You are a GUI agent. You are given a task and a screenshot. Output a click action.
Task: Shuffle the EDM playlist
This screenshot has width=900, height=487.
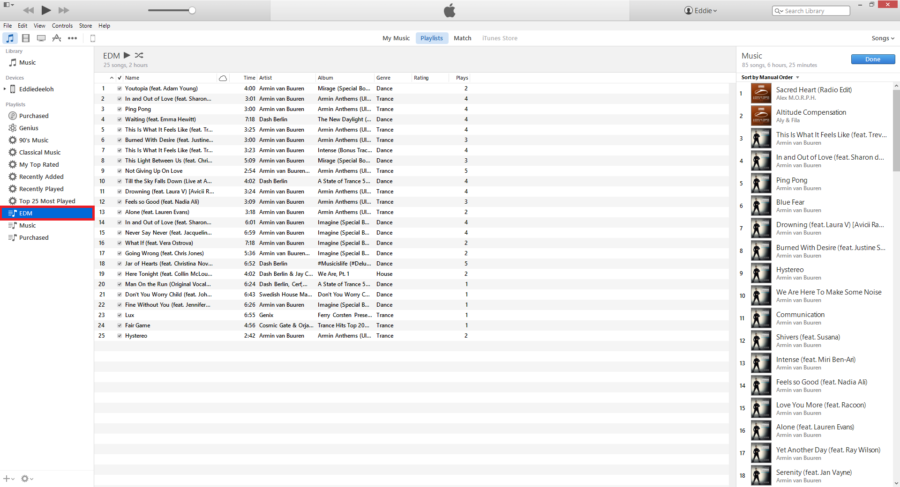pos(139,55)
